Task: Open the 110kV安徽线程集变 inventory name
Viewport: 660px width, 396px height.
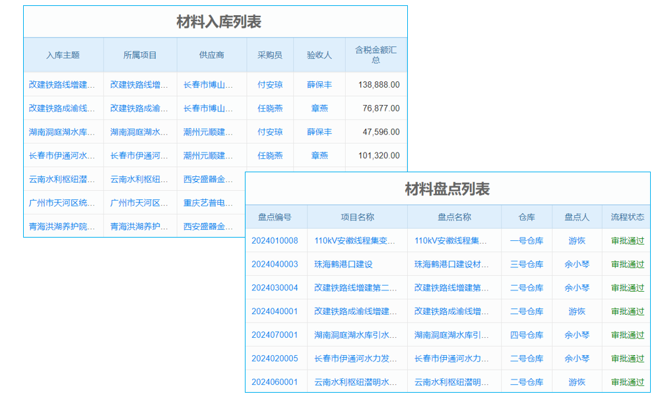Action: [451, 240]
